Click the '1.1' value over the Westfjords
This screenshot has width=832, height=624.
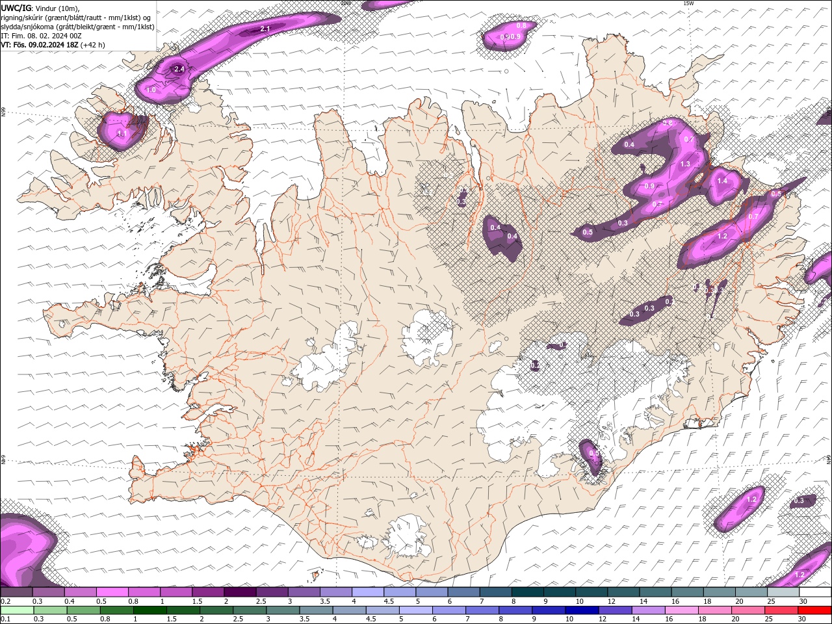[122, 133]
